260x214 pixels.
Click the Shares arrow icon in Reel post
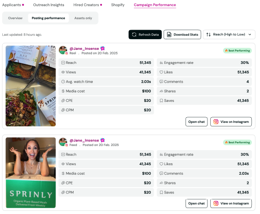point(161,91)
